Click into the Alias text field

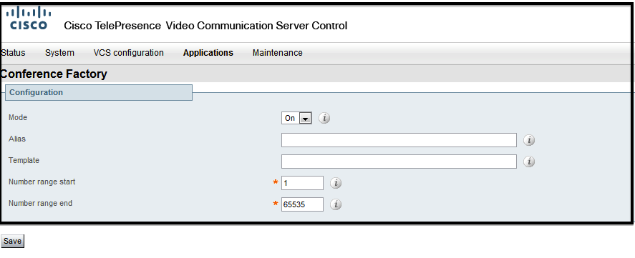(x=399, y=140)
